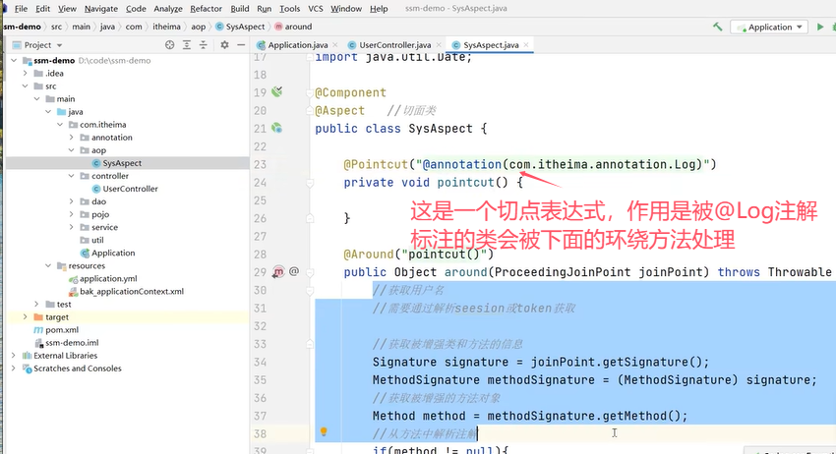
Task: Click the aop breadcrumb segment
Action: click(x=199, y=27)
